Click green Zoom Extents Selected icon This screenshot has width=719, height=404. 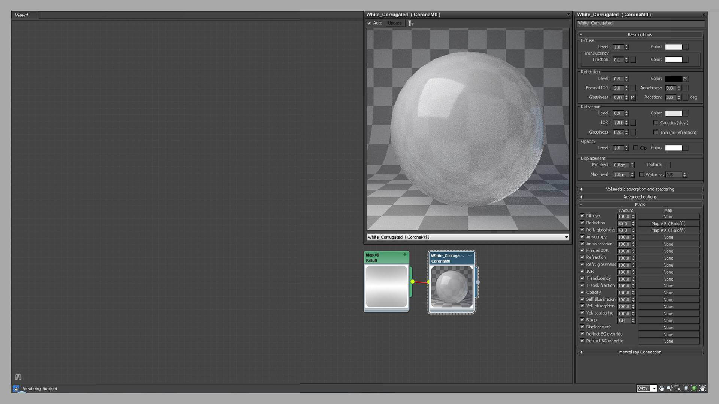click(694, 388)
